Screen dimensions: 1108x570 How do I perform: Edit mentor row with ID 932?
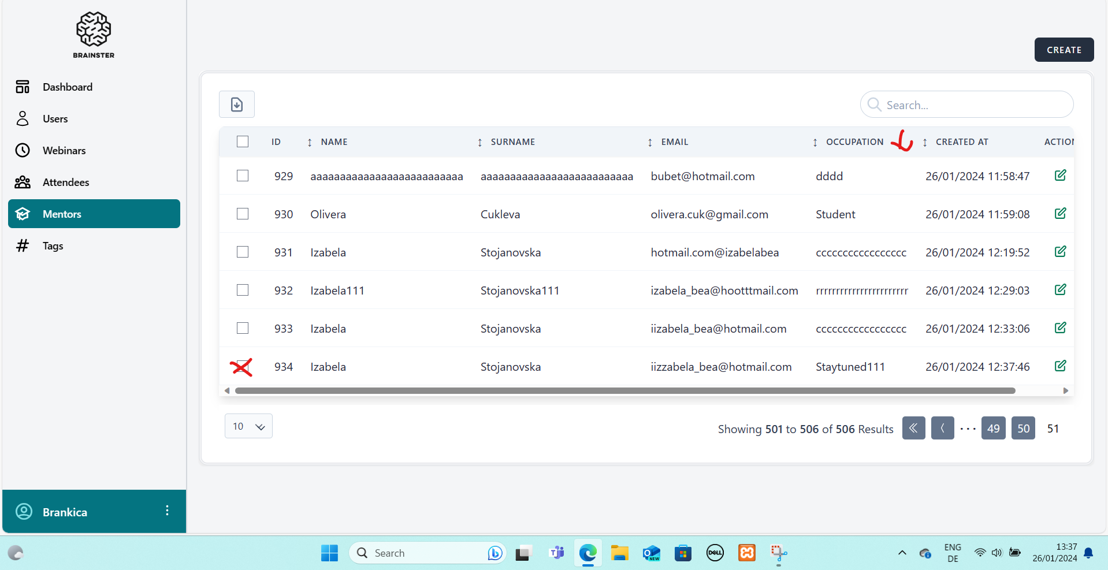click(1060, 290)
